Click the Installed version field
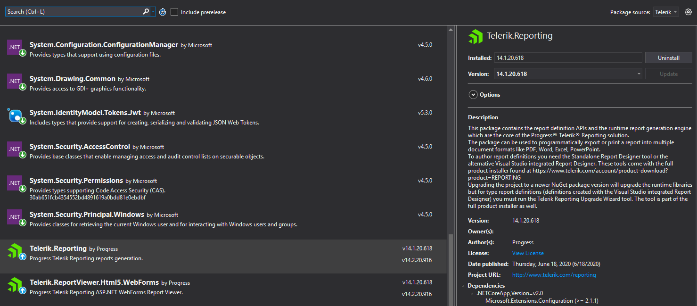The width and height of the screenshot is (697, 306). (x=568, y=58)
